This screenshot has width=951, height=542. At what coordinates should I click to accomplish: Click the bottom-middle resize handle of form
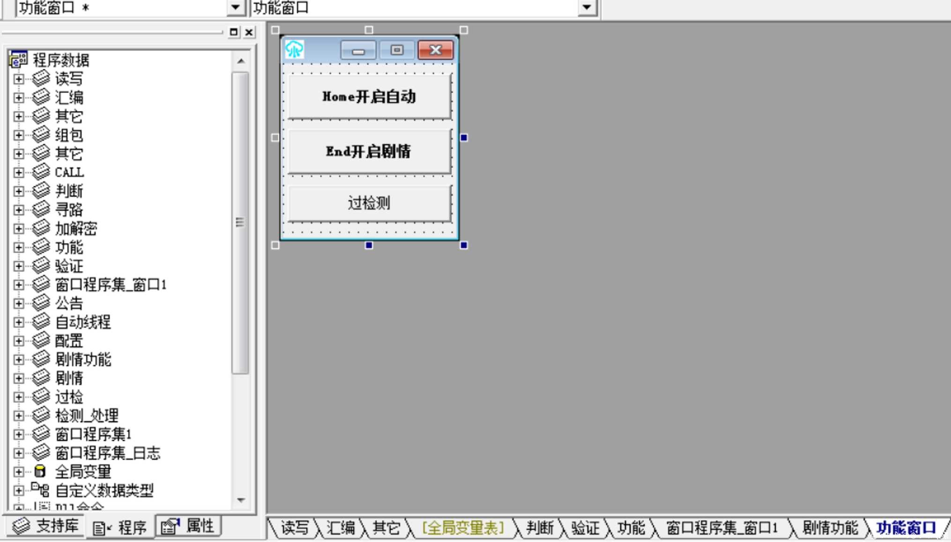369,245
